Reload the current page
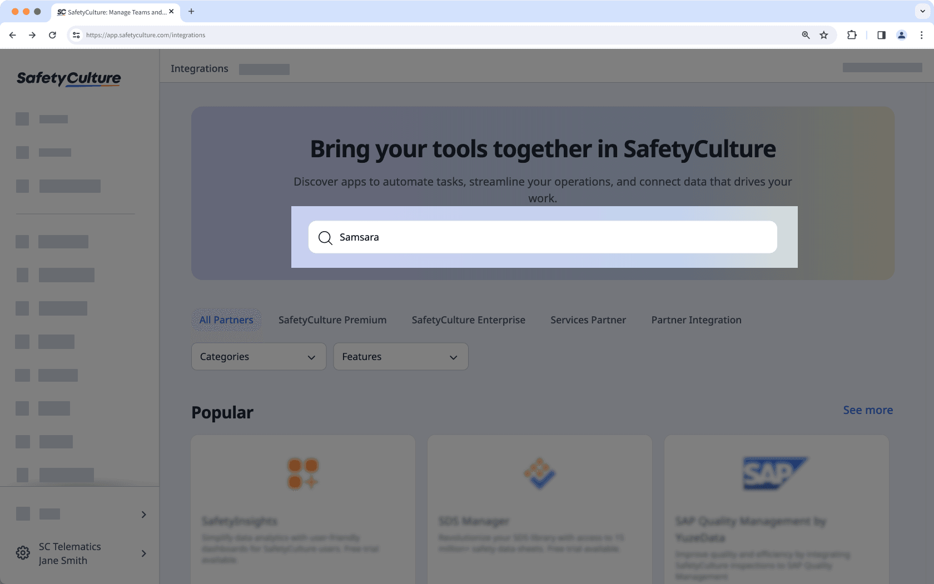 tap(52, 34)
